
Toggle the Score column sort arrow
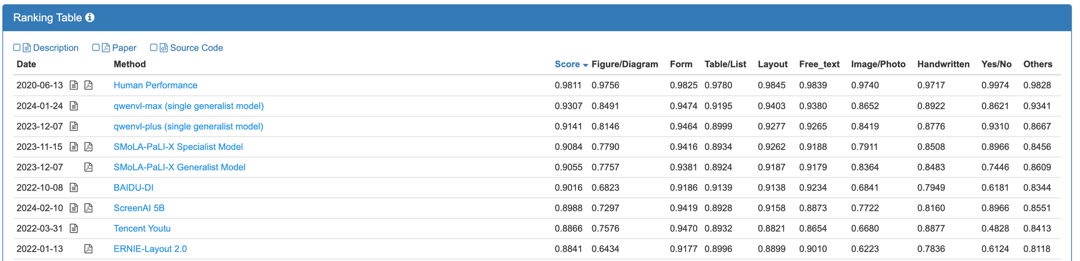(585, 65)
